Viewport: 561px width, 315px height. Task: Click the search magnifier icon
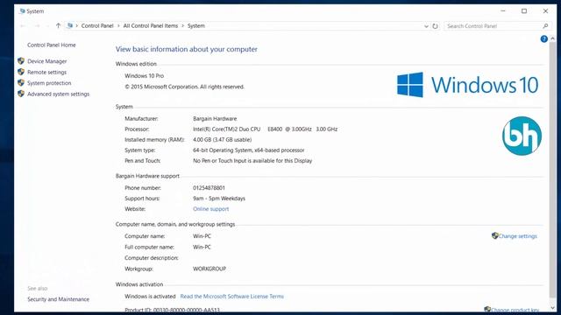pos(545,26)
